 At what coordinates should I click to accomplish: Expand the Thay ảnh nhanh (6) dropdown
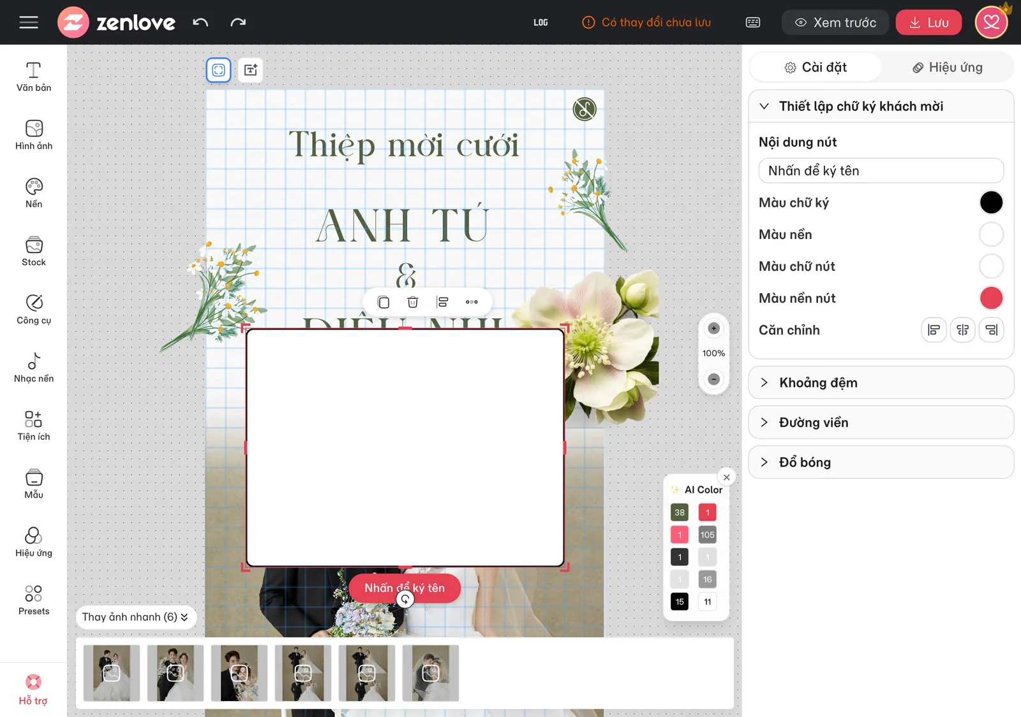pyautogui.click(x=135, y=617)
